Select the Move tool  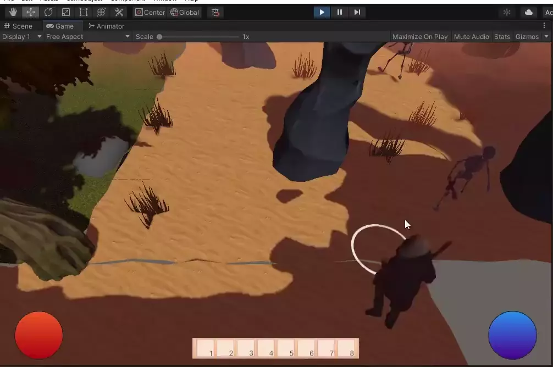pyautogui.click(x=31, y=12)
